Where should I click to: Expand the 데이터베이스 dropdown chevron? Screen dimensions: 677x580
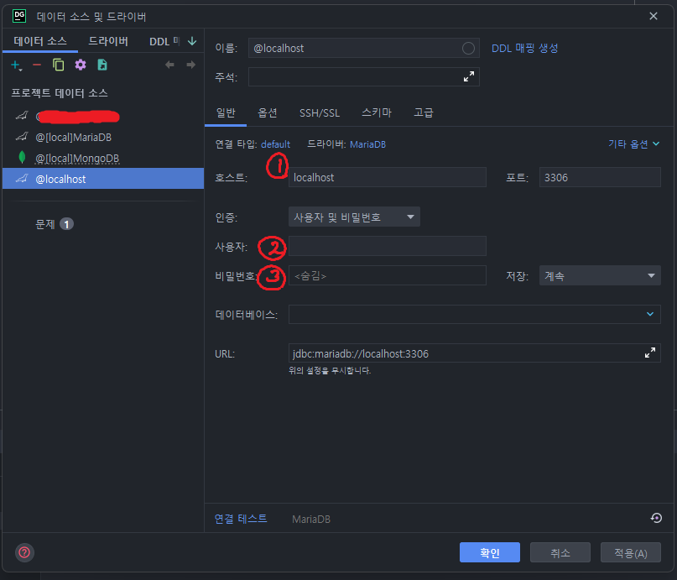(650, 314)
